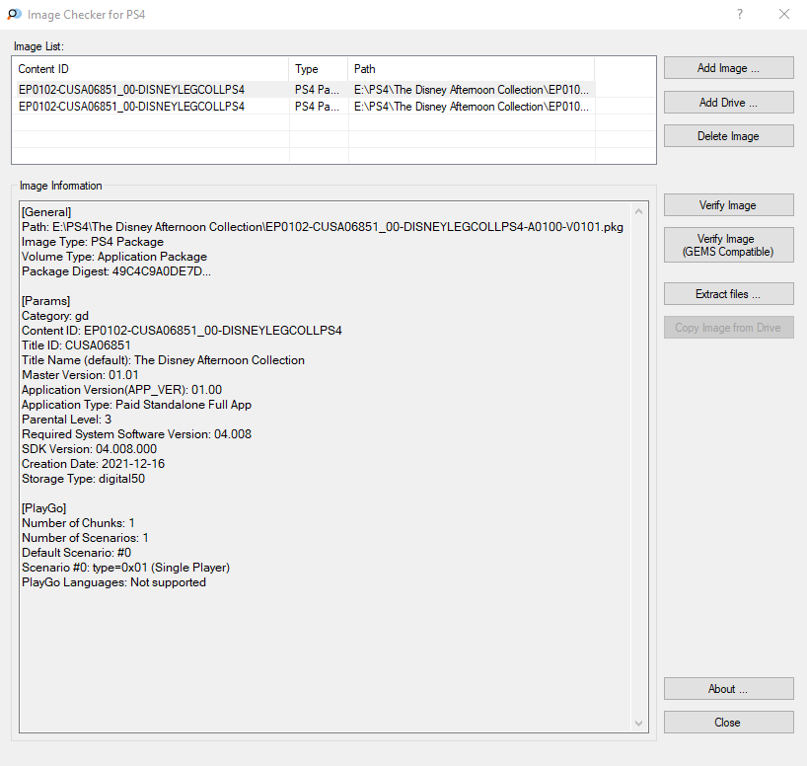
Task: Click the help question mark in the title bar
Action: click(x=740, y=14)
